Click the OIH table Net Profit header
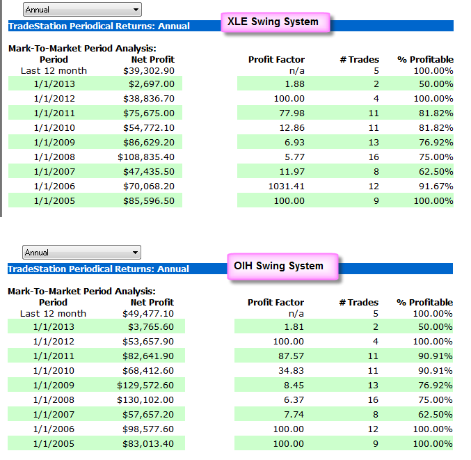This screenshot has width=471, height=460. coord(152,302)
